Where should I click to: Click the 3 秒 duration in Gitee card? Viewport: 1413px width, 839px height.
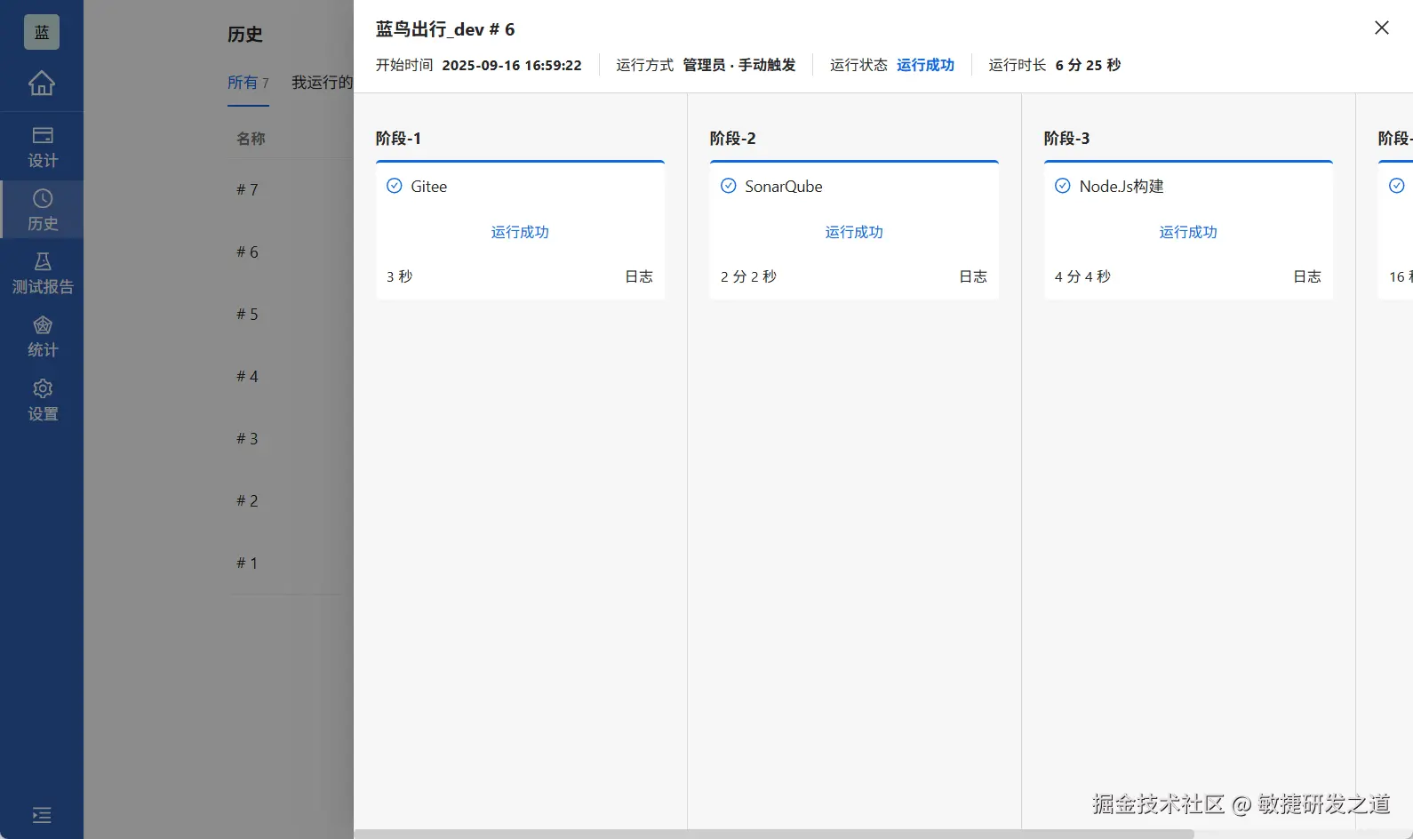(x=400, y=276)
